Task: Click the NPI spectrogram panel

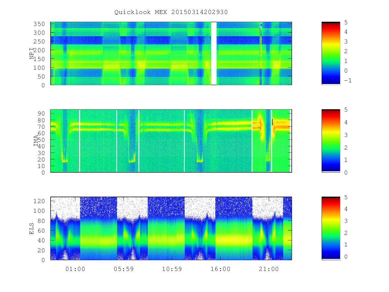Action: click(x=171, y=53)
